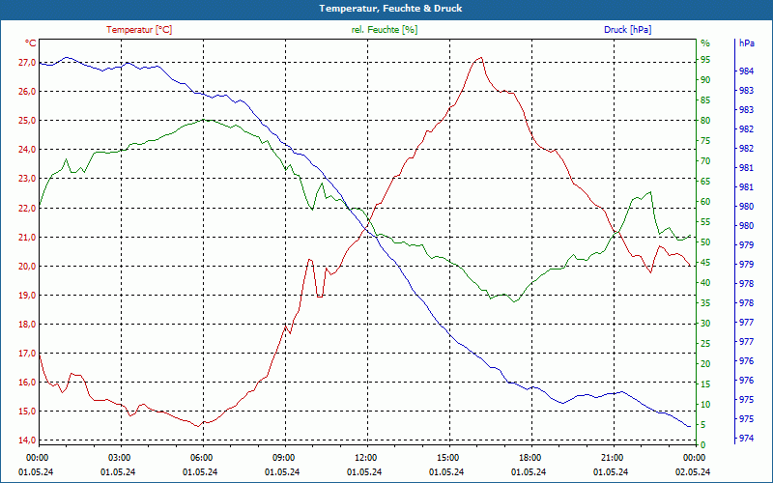Click the '20' humidity axis value
Viewport: 773px width, 483px height.
(x=705, y=364)
